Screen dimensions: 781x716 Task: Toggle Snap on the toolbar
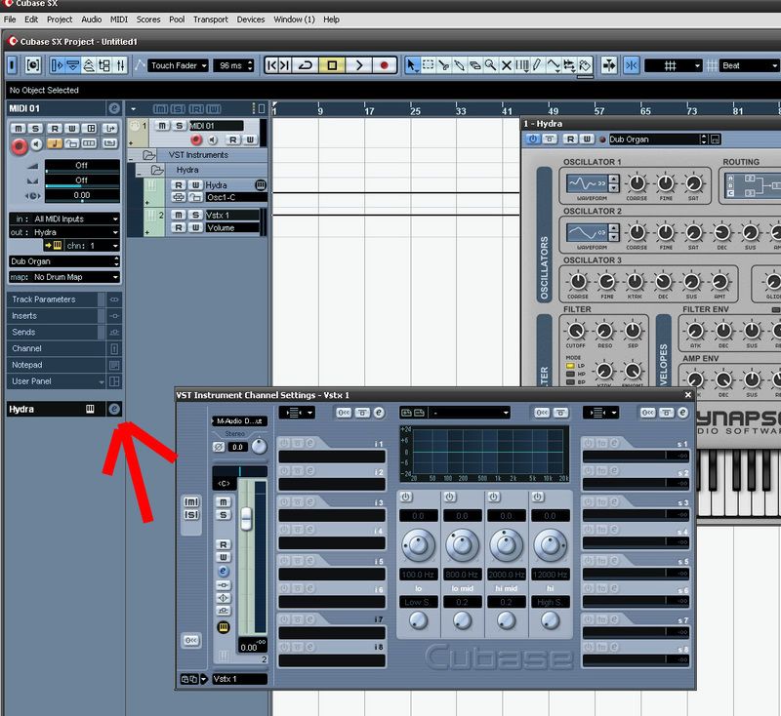pyautogui.click(x=631, y=65)
